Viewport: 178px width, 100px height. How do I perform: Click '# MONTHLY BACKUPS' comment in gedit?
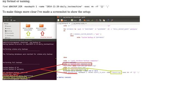click(x=64, y=77)
